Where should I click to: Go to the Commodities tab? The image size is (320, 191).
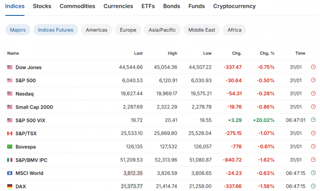(77, 6)
